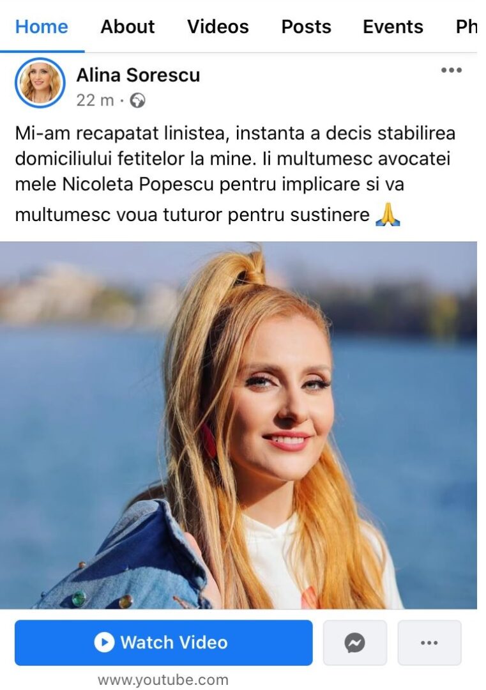
Task: Open the partially visible Photos tab
Action: tap(467, 27)
